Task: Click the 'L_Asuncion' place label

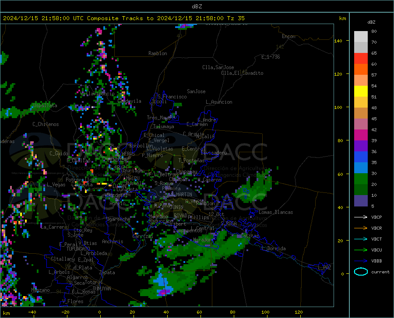Action: (x=219, y=102)
